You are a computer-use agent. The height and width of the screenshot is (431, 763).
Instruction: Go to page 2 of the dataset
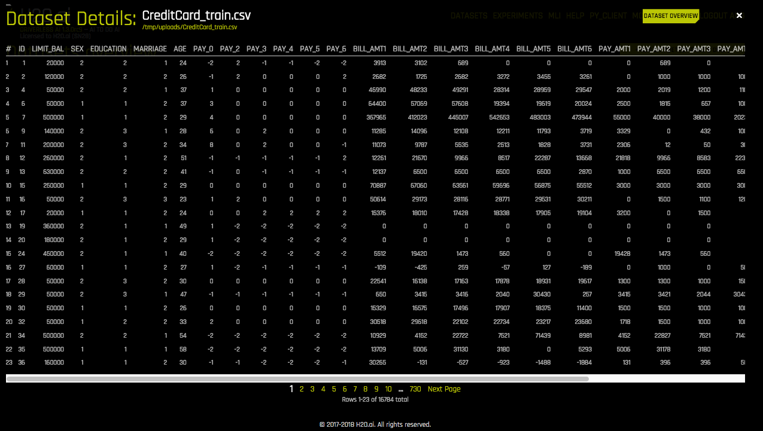(302, 389)
